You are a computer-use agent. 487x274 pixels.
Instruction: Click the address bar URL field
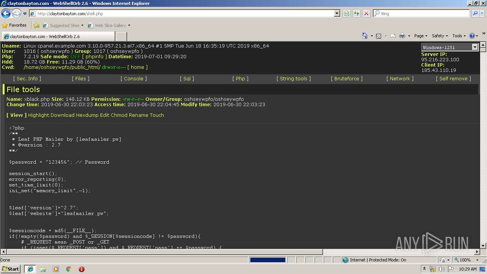point(181,14)
